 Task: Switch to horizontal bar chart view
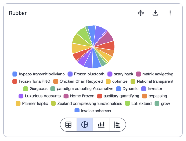coord(117,125)
